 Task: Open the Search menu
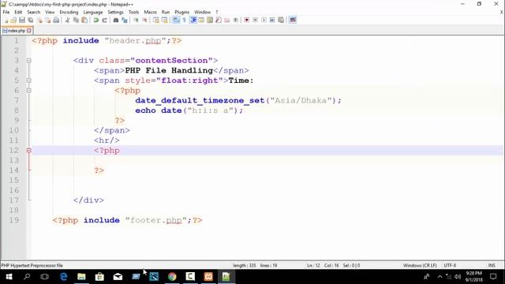click(33, 13)
